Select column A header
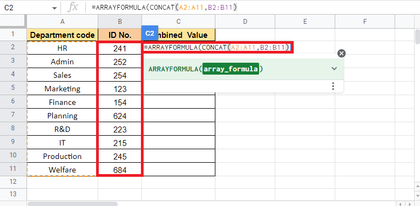The width and height of the screenshot is (420, 206). tap(63, 22)
